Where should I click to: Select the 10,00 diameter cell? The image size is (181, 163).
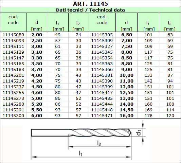[127, 75]
